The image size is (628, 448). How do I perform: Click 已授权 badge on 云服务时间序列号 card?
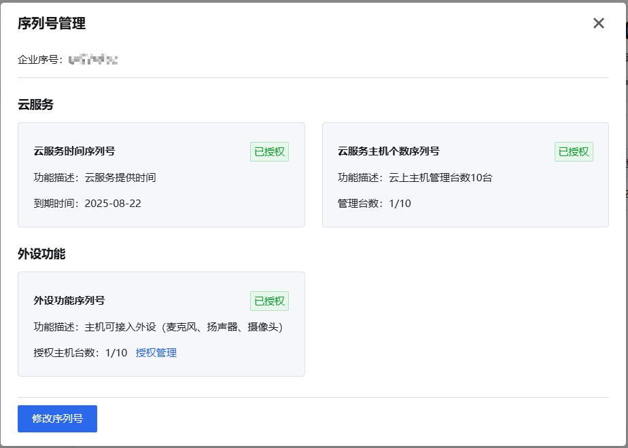click(x=269, y=152)
